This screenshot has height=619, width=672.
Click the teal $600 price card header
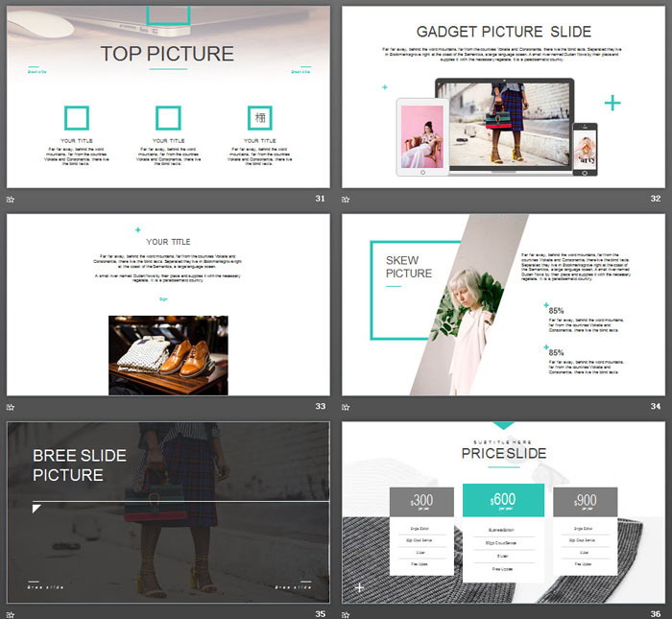click(503, 501)
